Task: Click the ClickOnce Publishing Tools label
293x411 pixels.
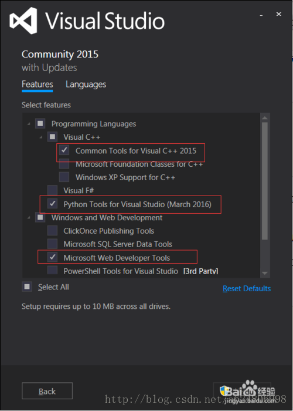Action: [x=108, y=231]
